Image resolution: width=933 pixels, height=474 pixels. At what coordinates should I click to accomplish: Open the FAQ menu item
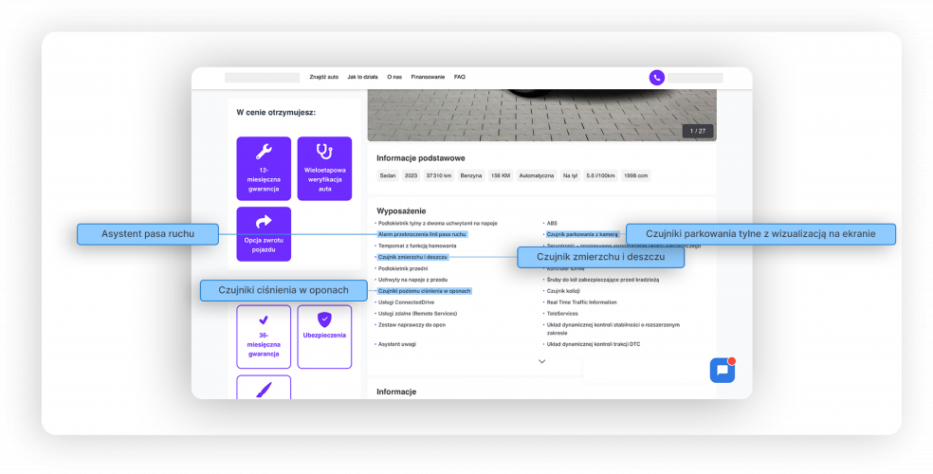coord(459,78)
